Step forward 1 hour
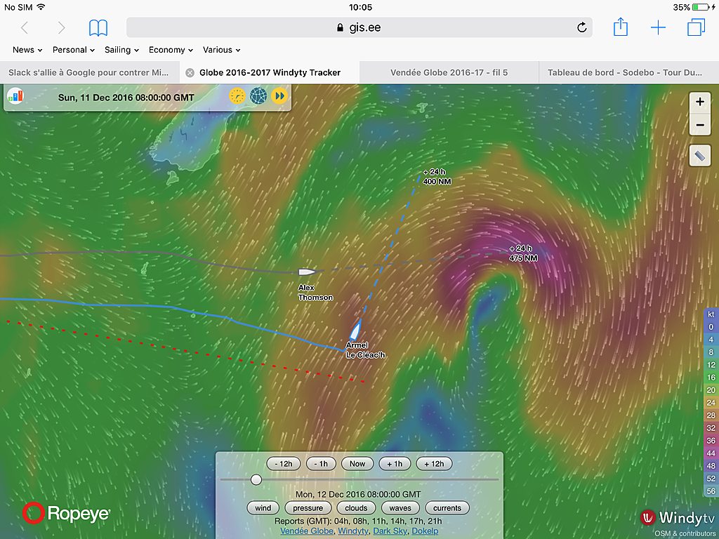The image size is (719, 539). [395, 464]
